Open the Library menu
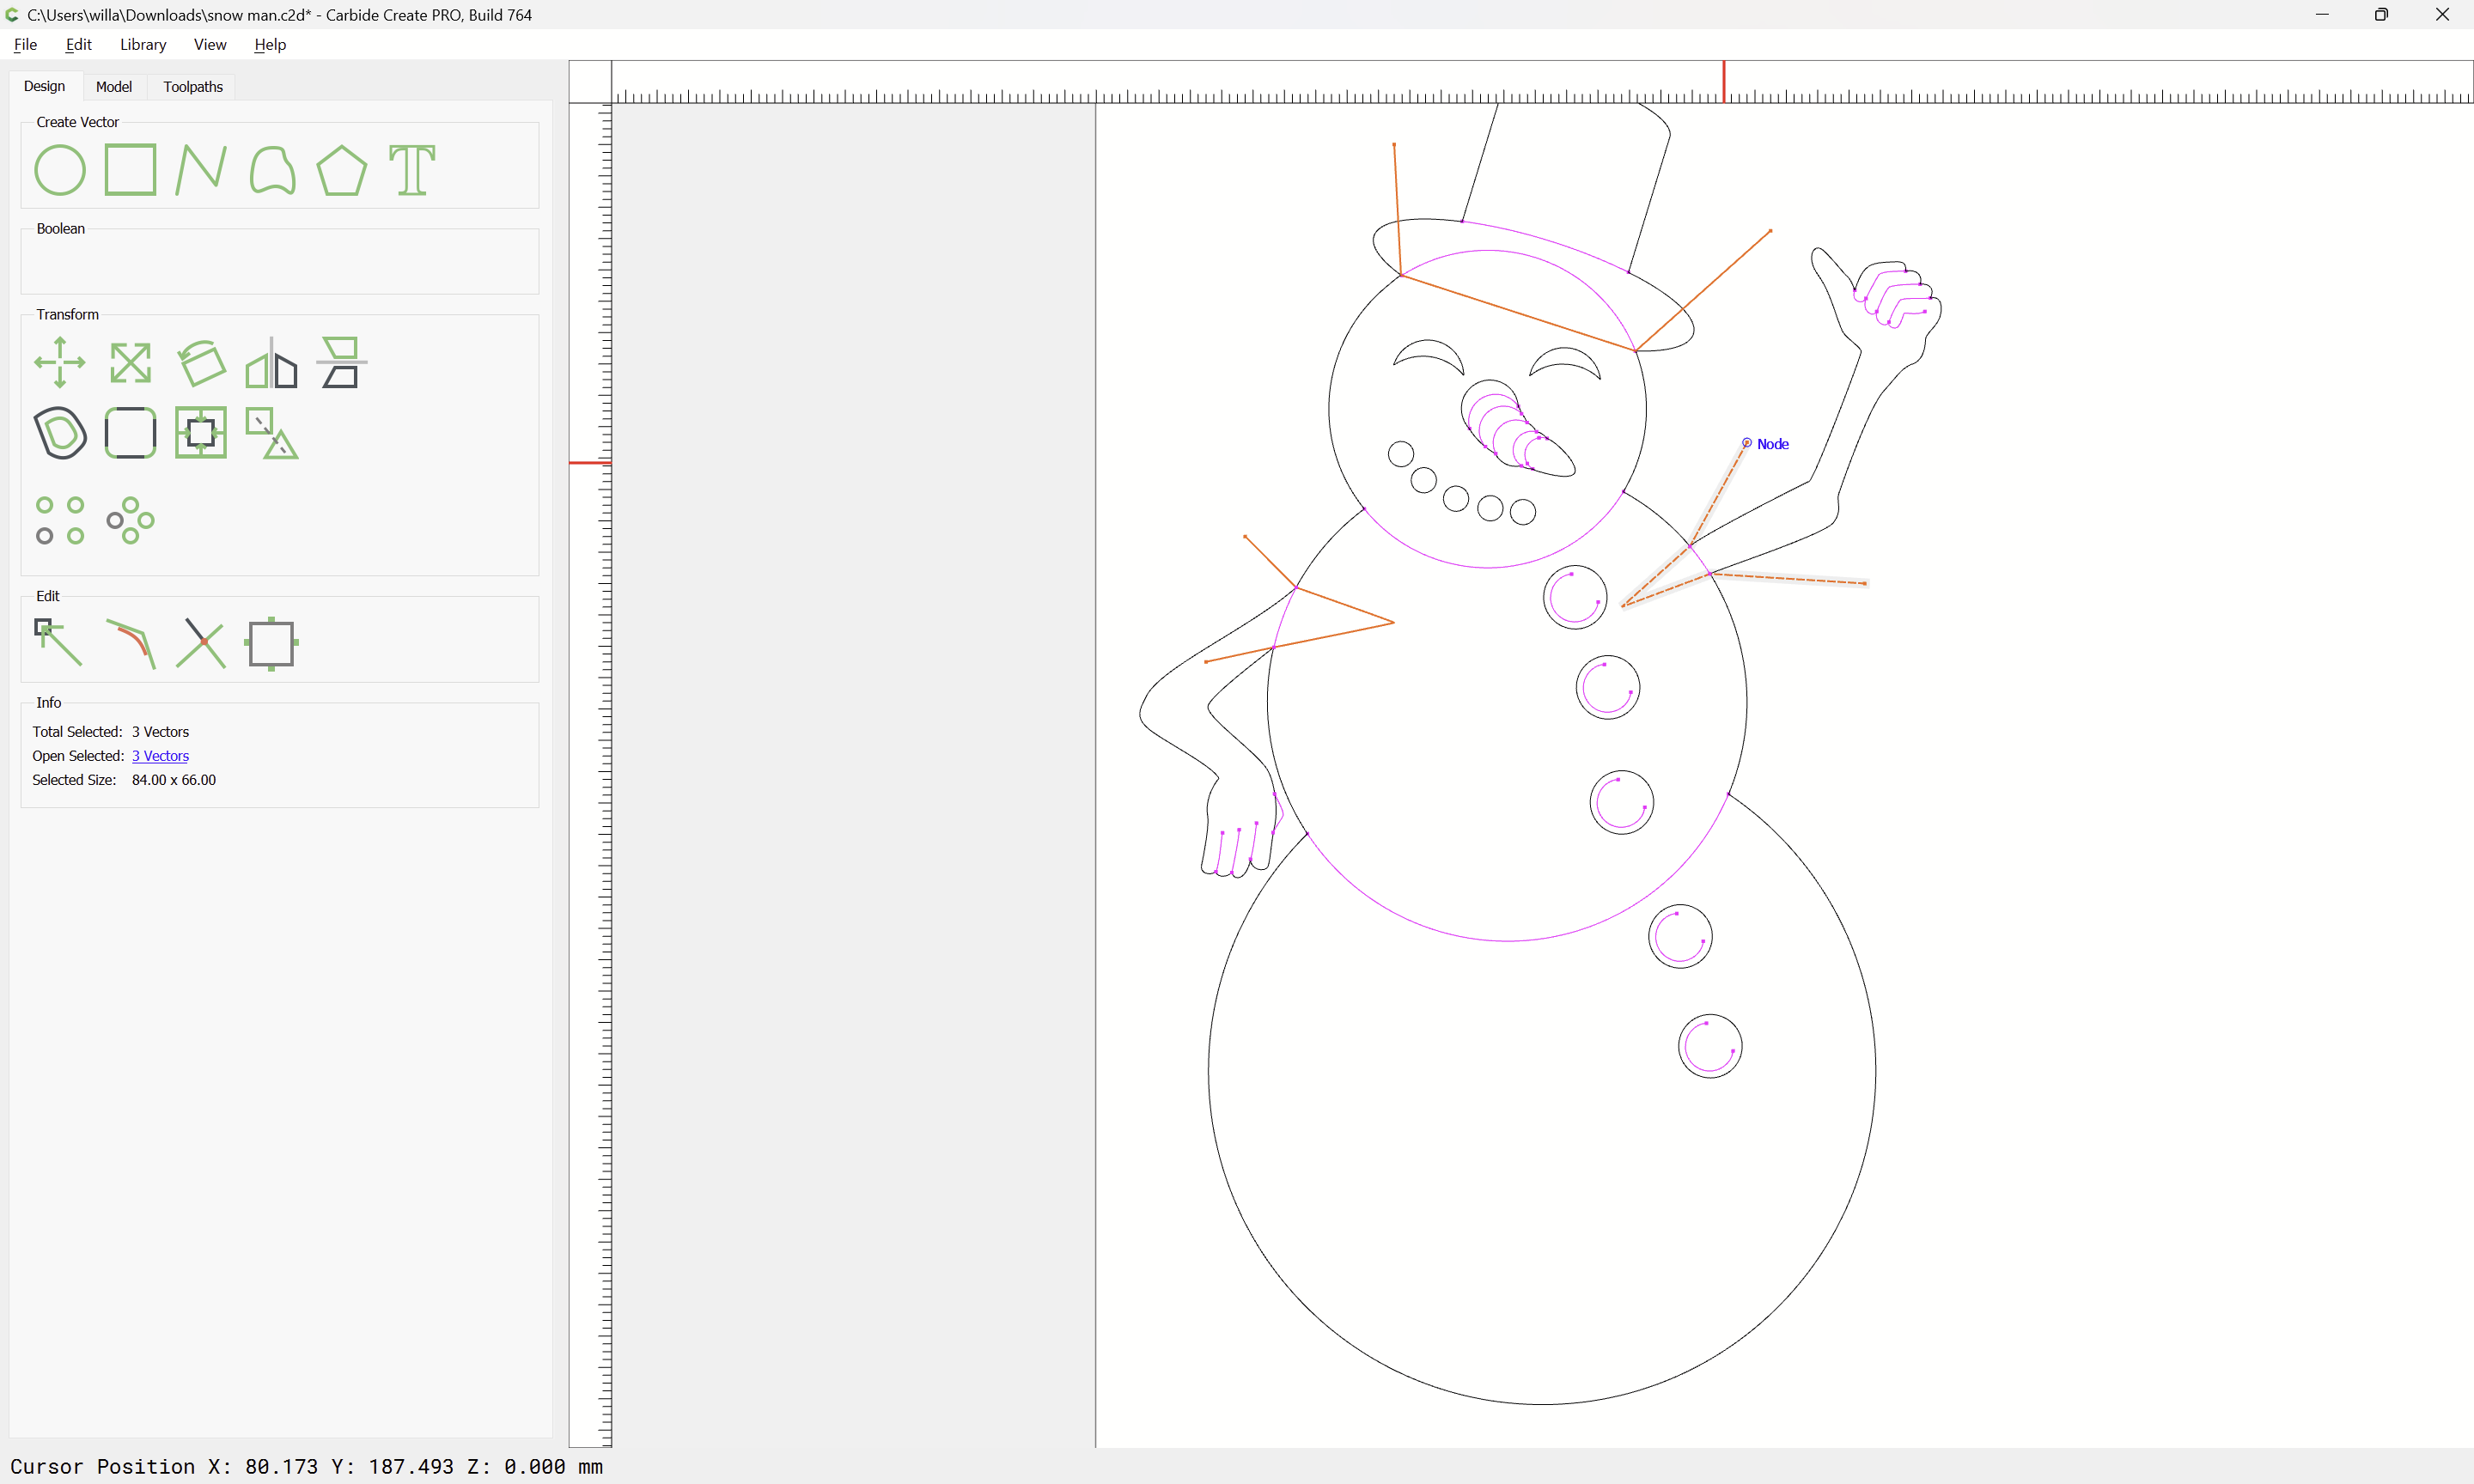 (143, 44)
